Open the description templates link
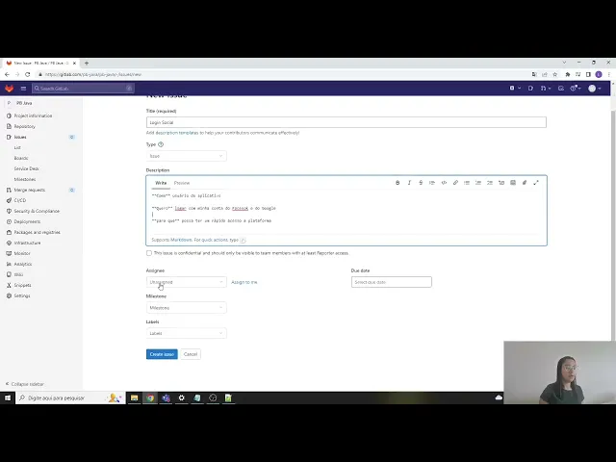The image size is (616, 462). 177,133
